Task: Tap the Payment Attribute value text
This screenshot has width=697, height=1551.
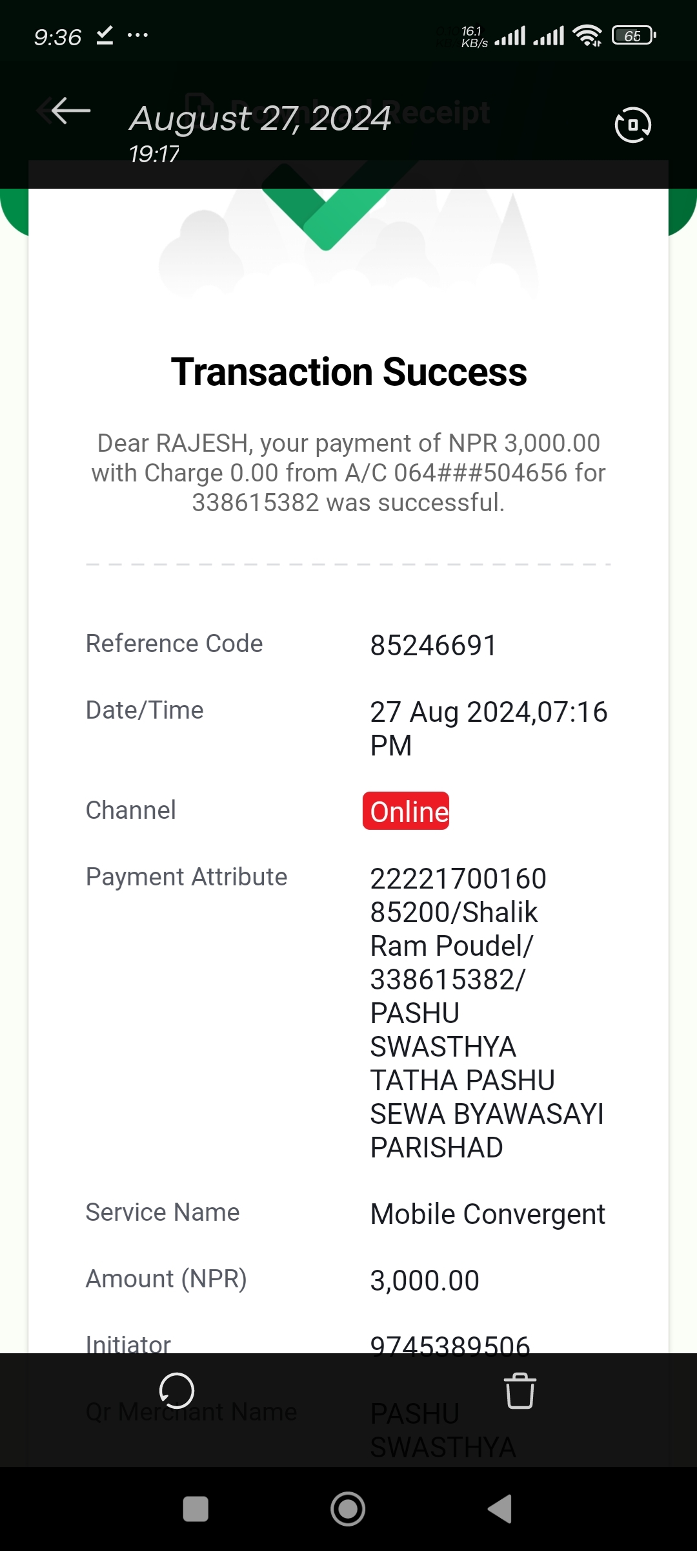Action: point(487,1013)
